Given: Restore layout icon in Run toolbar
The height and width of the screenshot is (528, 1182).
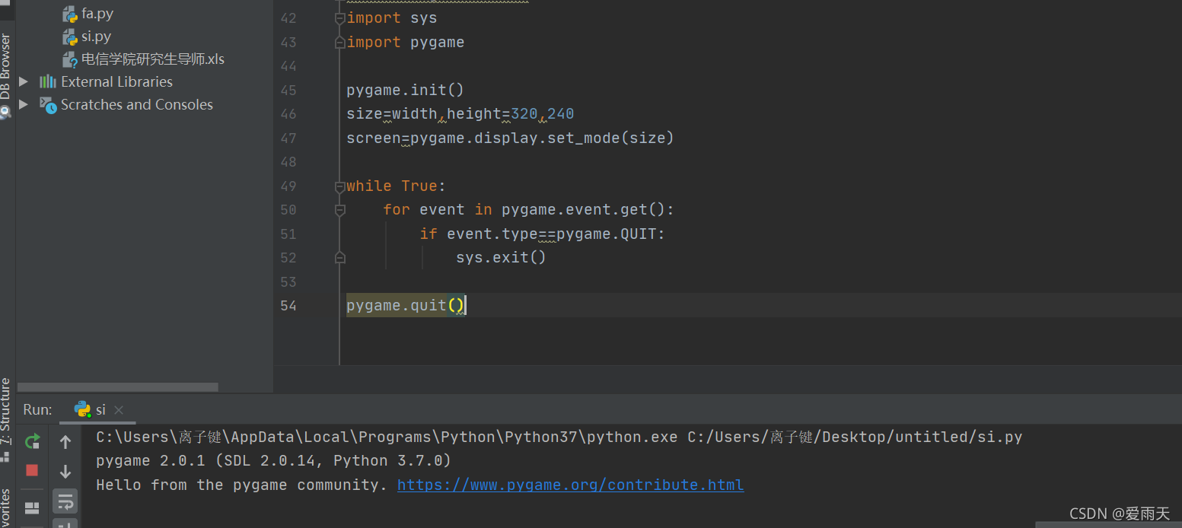Looking at the screenshot, I should 32,507.
